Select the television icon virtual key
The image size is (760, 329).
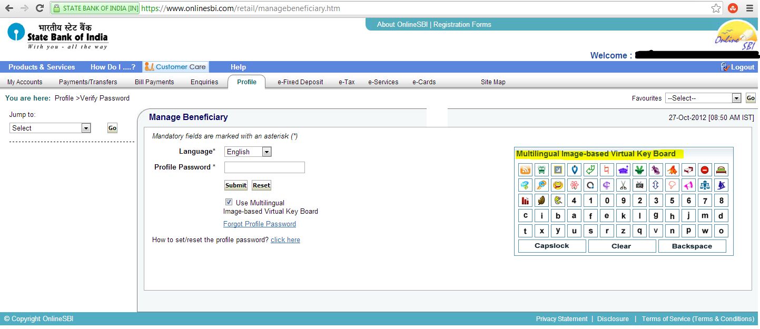pos(639,185)
